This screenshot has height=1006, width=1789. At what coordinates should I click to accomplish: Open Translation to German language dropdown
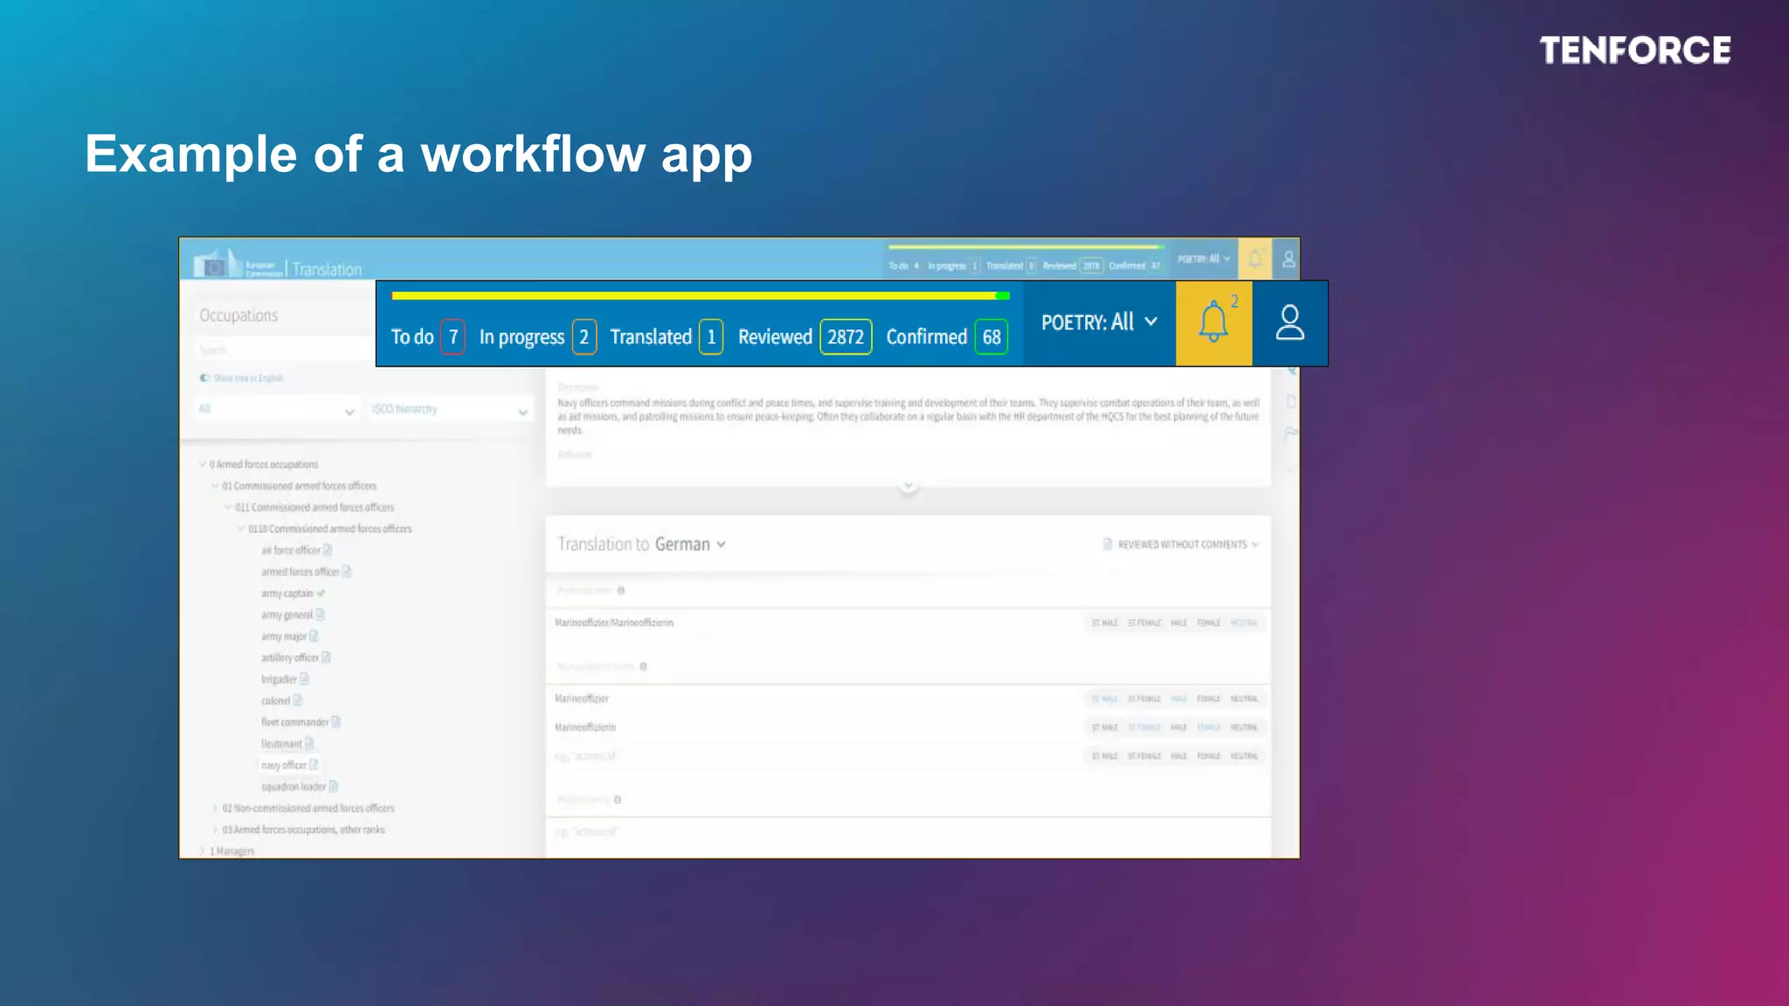click(690, 544)
